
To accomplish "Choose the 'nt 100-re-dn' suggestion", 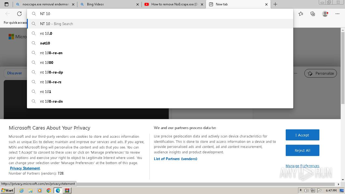I will [x=160, y=101].
